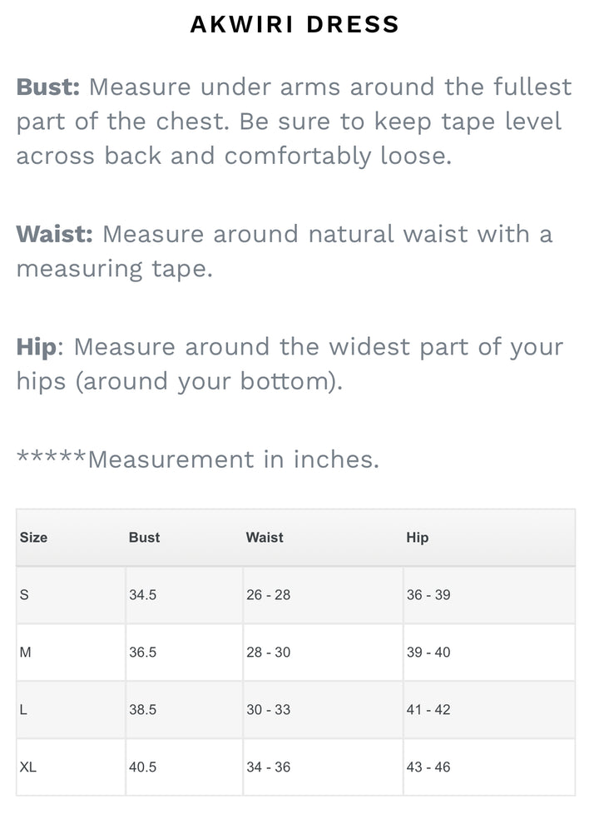This screenshot has height=824, width=599.
Task: Select the Hip column header
Action: pos(418,538)
